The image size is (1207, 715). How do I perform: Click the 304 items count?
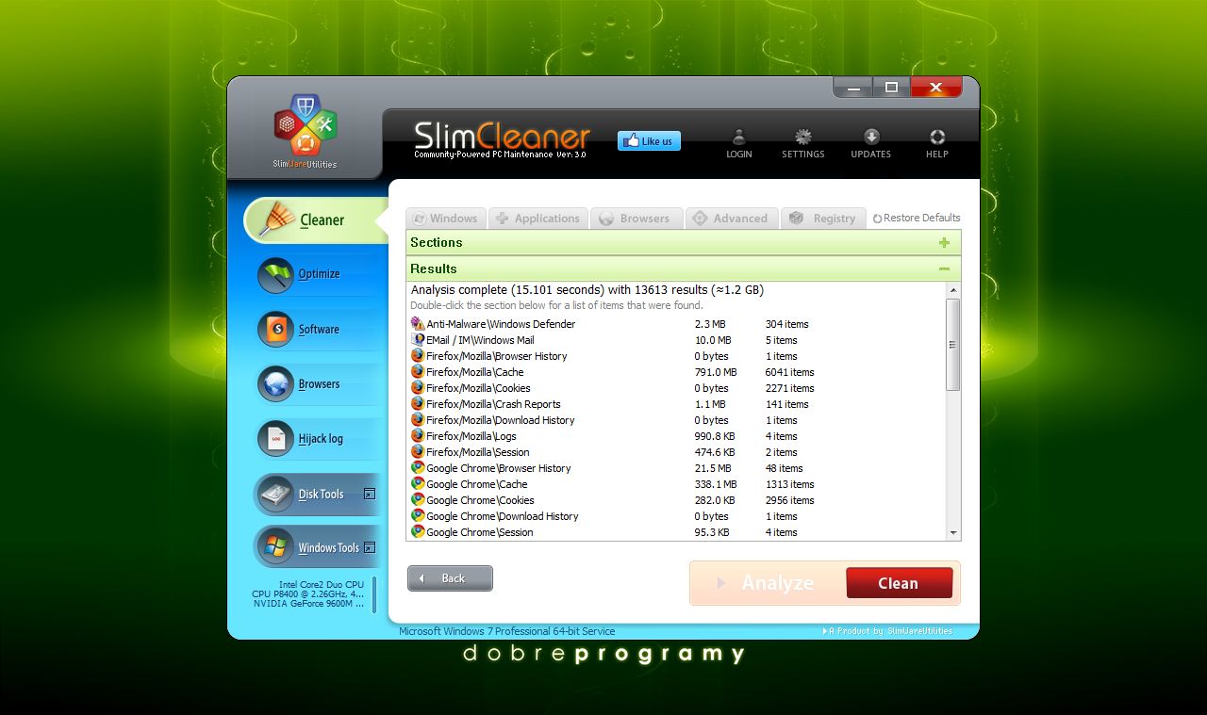[786, 324]
